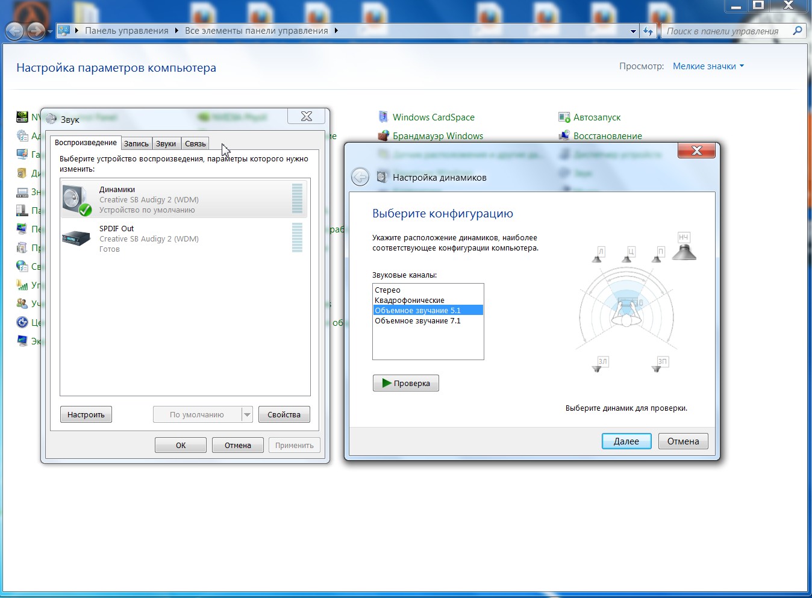Click the globe icon labeled Св
Screen dimensions: 812x598
pyautogui.click(x=22, y=266)
